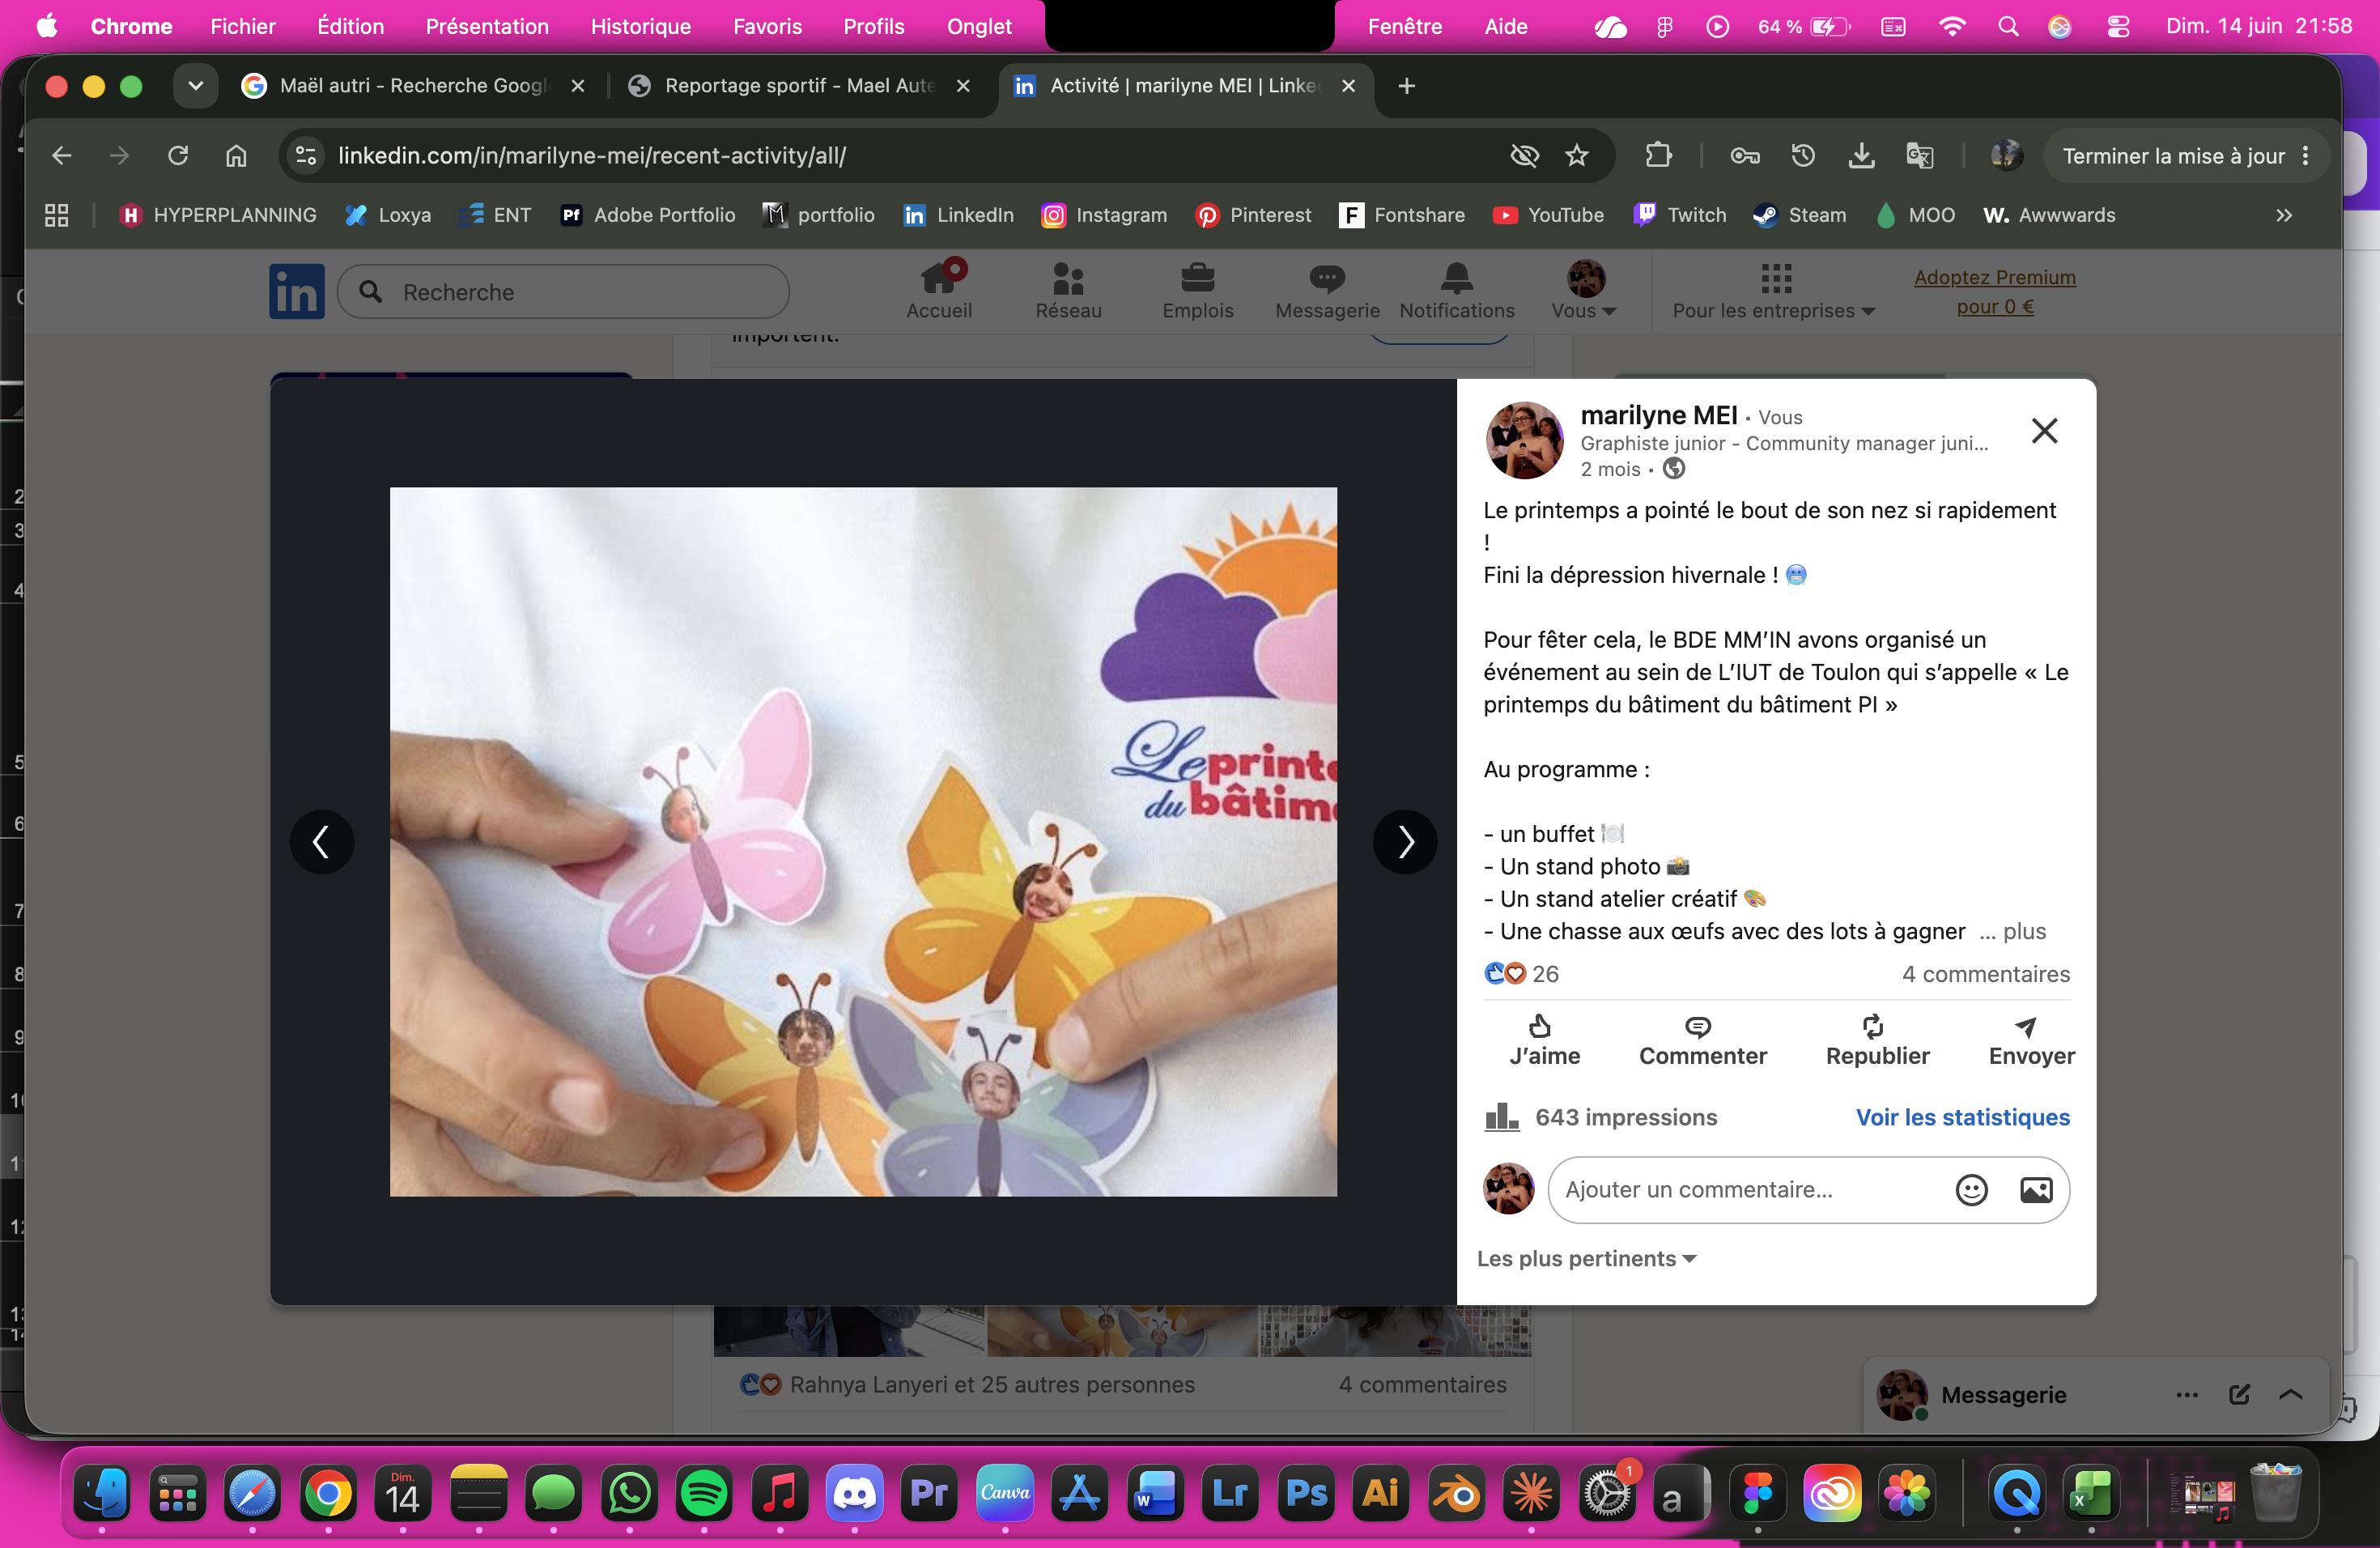Viewport: 2380px width, 1548px height.
Task: Open Google Translate icon in toolbar
Action: click(1919, 155)
